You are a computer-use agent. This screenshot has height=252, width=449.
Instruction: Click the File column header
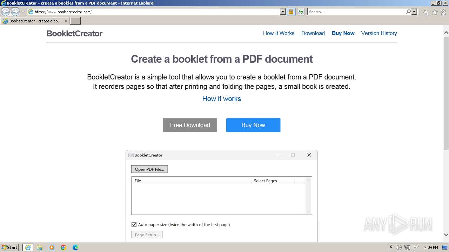[x=192, y=181]
